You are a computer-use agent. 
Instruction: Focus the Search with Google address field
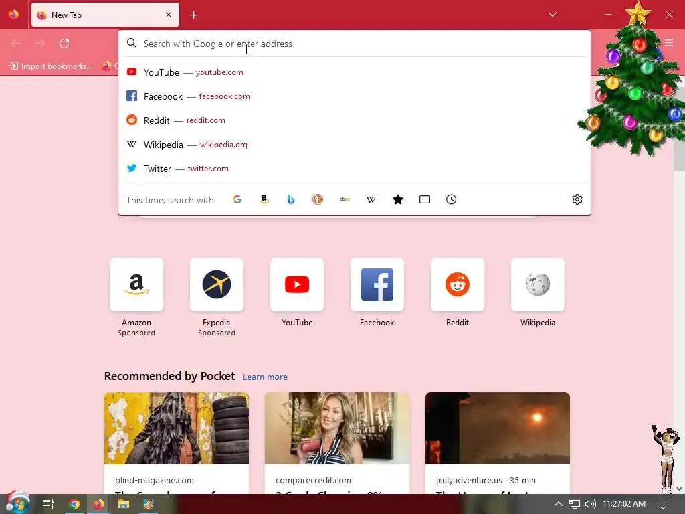355,44
